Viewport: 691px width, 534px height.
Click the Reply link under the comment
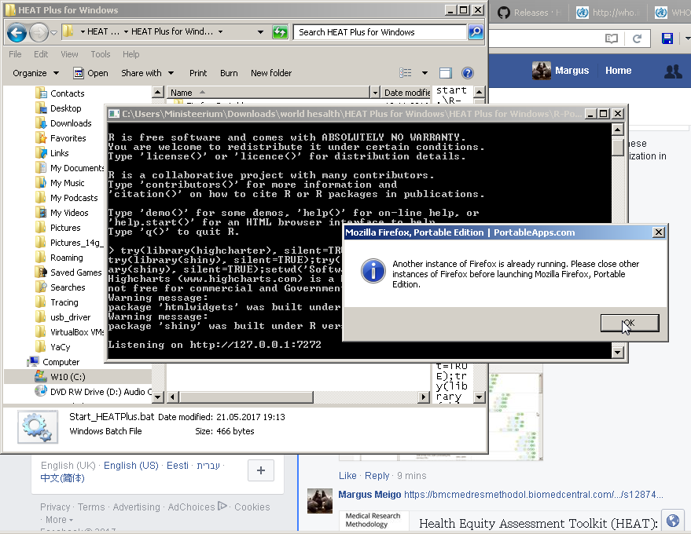tap(377, 476)
